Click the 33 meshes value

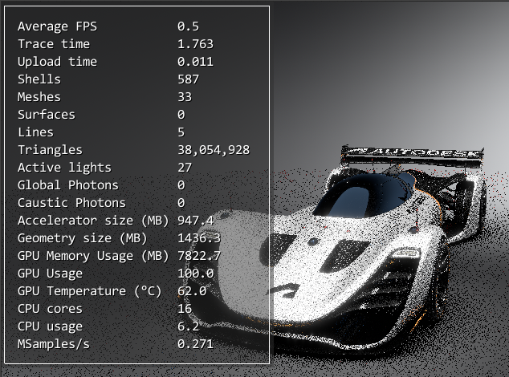pos(185,97)
